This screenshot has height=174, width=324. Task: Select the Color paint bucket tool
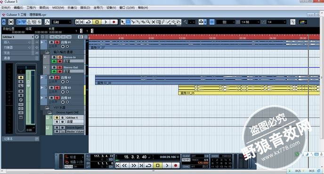point(179,22)
